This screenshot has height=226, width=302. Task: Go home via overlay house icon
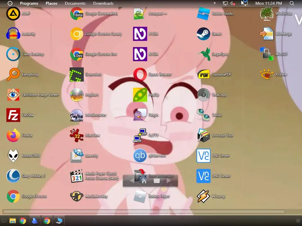[x=143, y=180]
